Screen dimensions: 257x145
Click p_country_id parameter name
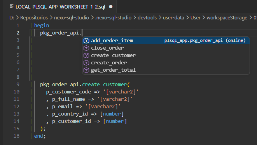[x=70, y=114]
